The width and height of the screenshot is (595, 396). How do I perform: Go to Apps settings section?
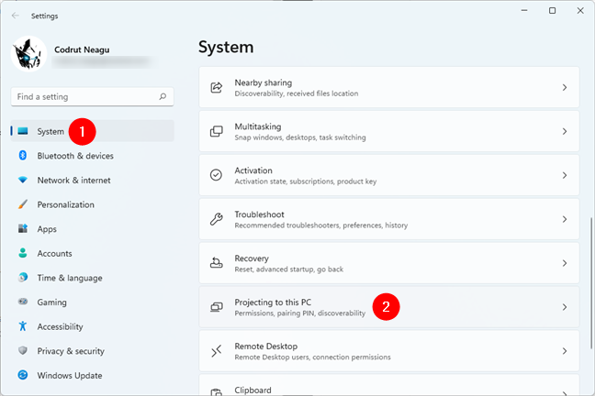point(92,228)
